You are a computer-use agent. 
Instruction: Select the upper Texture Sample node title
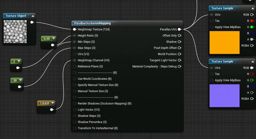222,8
